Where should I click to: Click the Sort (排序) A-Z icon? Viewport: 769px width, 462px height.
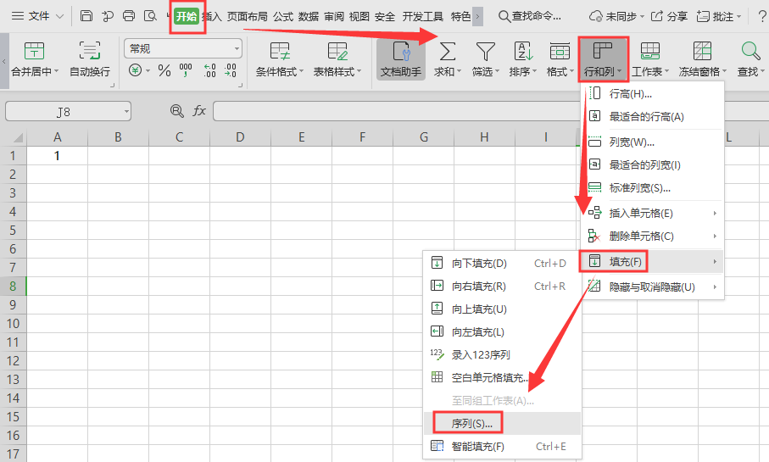(x=523, y=51)
